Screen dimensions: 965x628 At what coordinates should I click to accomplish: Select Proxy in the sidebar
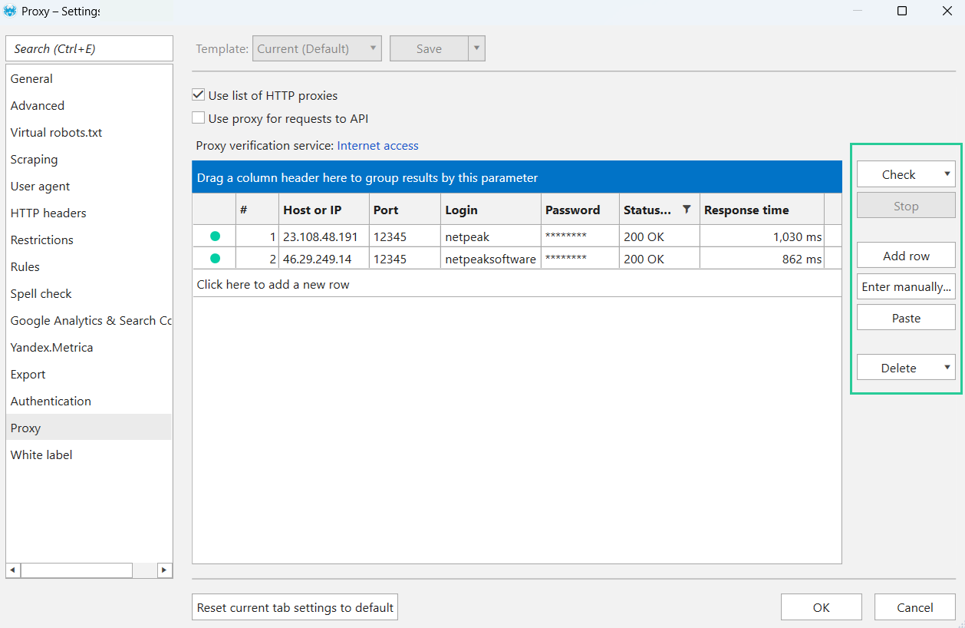click(x=88, y=428)
